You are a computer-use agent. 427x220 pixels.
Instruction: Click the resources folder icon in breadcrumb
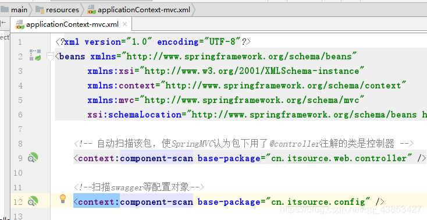40,10
